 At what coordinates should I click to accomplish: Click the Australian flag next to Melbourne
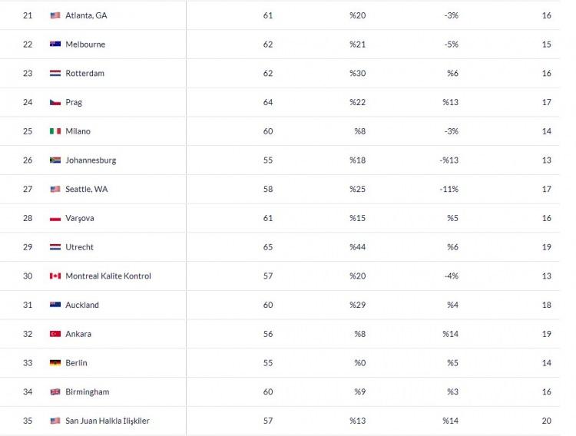click(x=55, y=44)
